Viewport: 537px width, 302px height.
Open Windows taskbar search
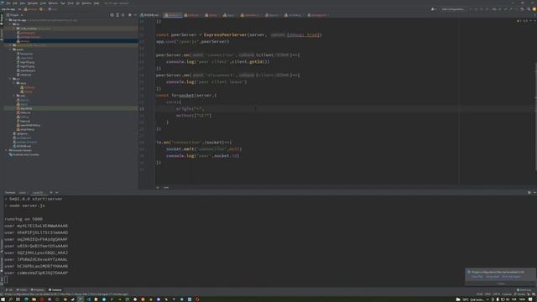[10, 299]
